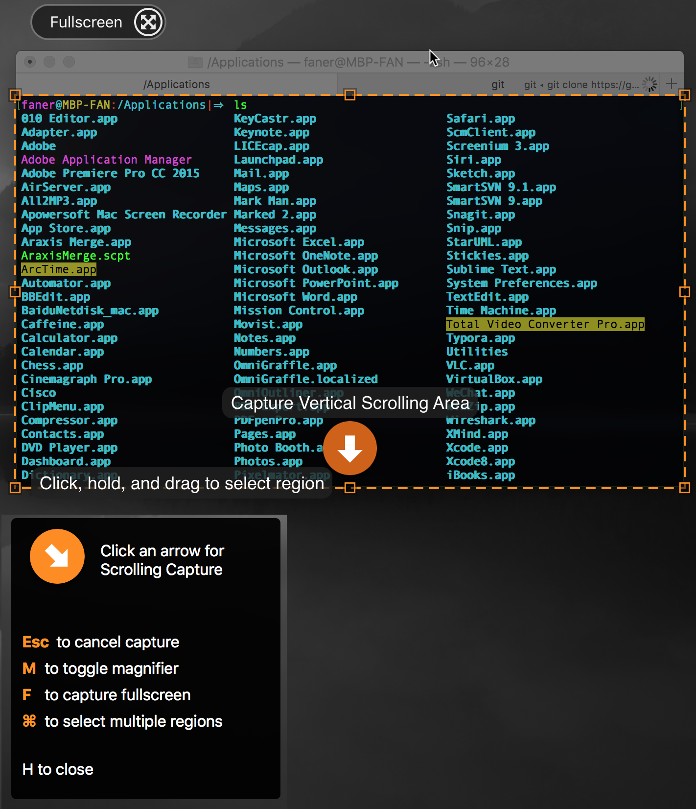
Task: Click Apowersoft Mac Screen Recorder entry
Action: 124,214
